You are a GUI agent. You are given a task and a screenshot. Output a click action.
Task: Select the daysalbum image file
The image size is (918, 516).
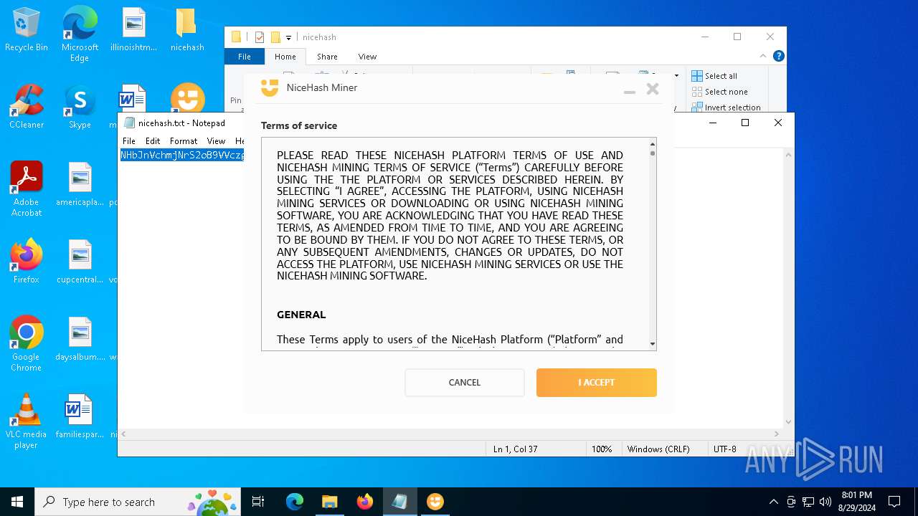(x=80, y=339)
